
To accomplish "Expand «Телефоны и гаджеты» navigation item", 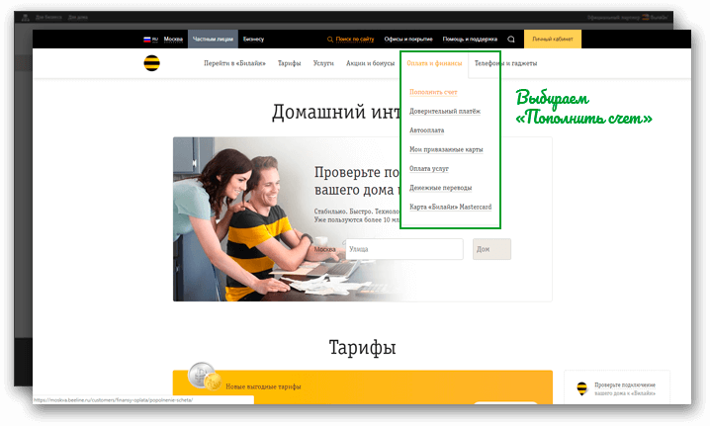I will tap(505, 62).
